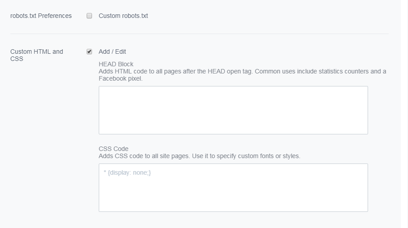Click the "Custom robots.txt" checkbox label
Image resolution: width=408 pixels, height=228 pixels.
123,16
